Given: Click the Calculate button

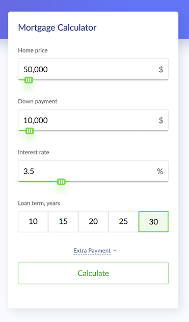Looking at the screenshot, I should 93,273.
